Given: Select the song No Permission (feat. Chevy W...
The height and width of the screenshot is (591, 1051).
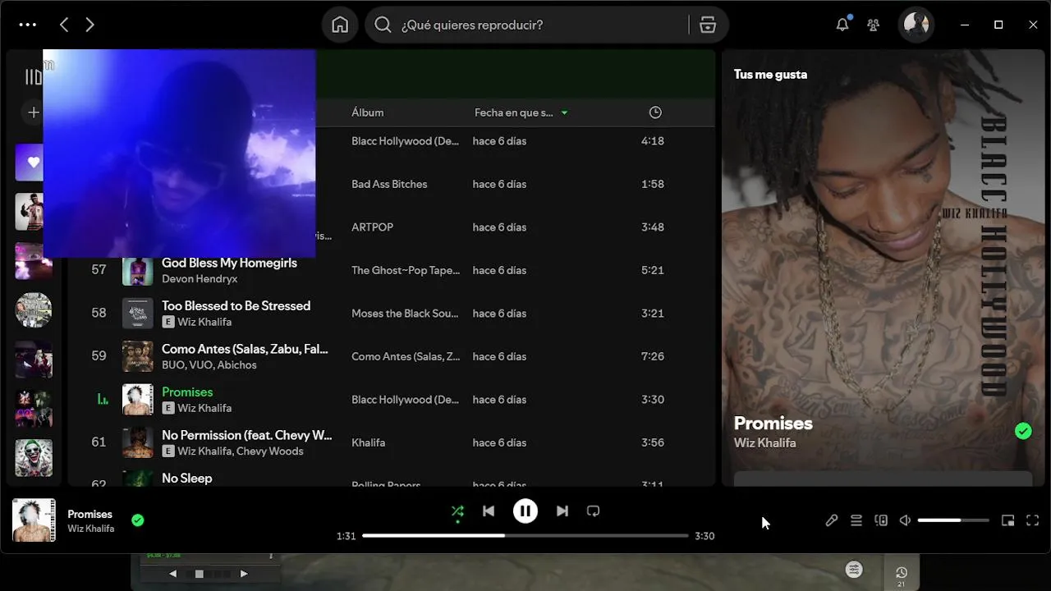Looking at the screenshot, I should 246,435.
